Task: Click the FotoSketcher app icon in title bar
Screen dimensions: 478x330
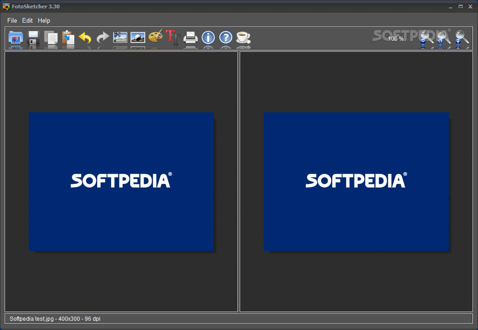Action: pyautogui.click(x=6, y=6)
